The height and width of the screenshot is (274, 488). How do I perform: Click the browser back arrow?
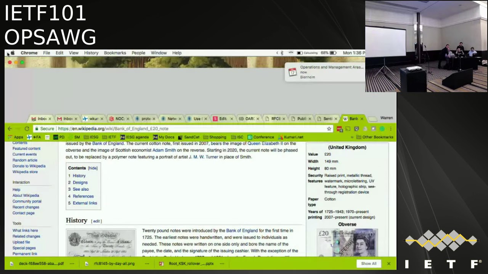tap(10, 129)
